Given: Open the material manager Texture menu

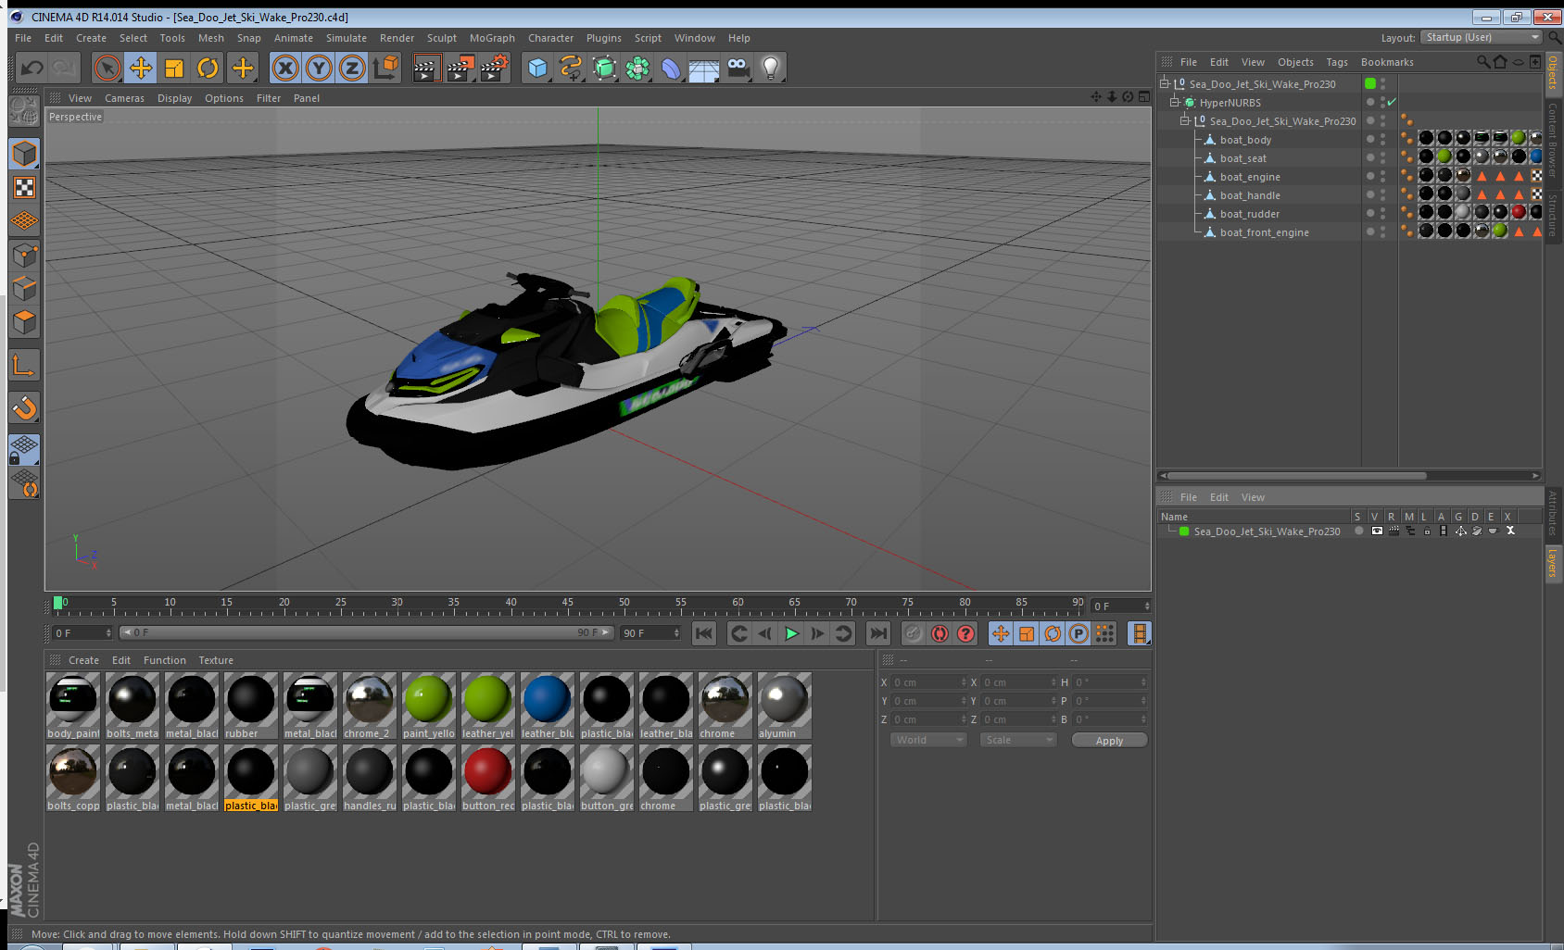Looking at the screenshot, I should [216, 660].
